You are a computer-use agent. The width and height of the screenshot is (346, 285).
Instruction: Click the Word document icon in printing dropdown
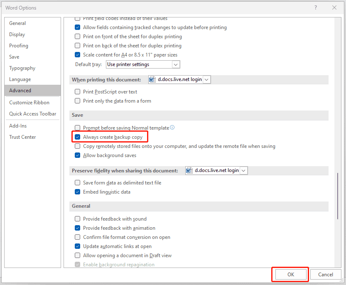tap(152, 79)
